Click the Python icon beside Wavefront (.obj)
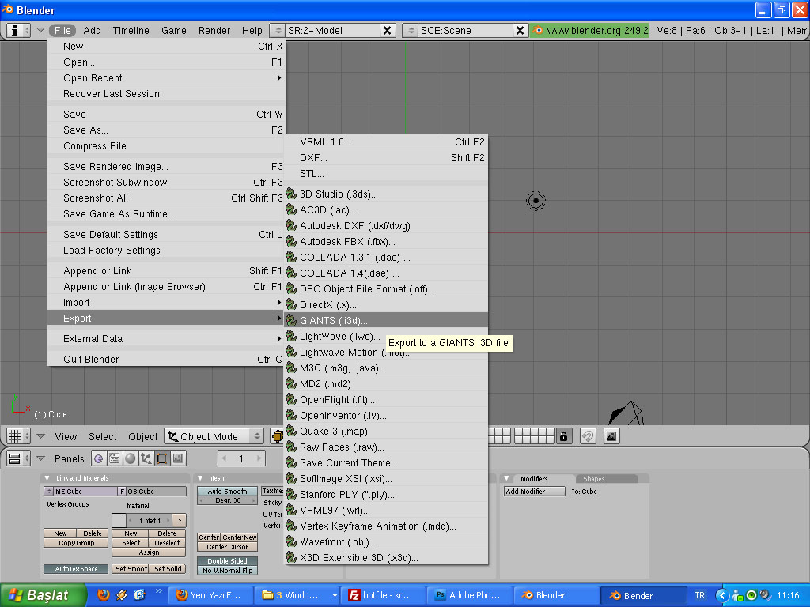This screenshot has height=607, width=810. [x=291, y=542]
